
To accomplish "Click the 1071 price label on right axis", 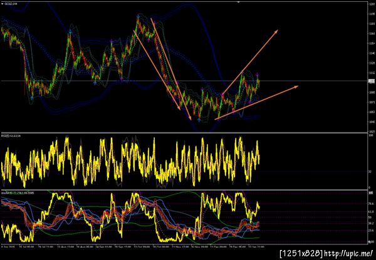I will 371,102.
